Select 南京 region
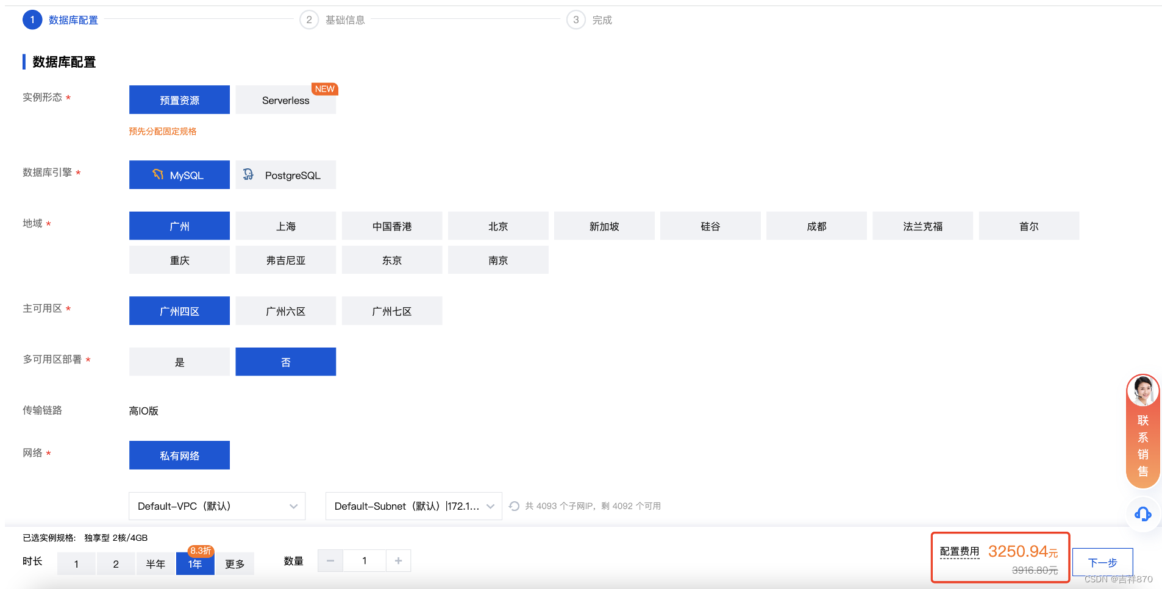1162x589 pixels. [x=498, y=260]
